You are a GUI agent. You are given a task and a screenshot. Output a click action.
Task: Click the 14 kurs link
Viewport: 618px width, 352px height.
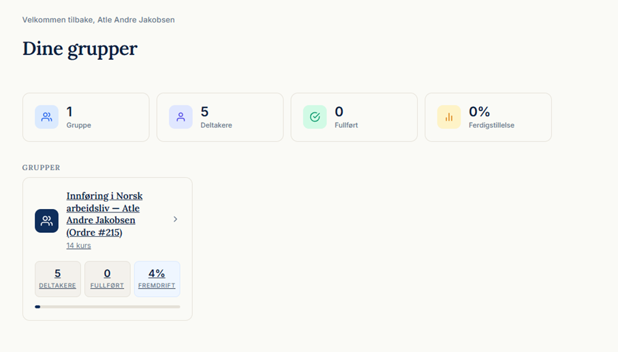click(78, 245)
